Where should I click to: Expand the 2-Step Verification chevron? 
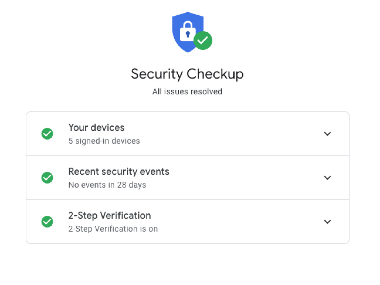click(327, 222)
